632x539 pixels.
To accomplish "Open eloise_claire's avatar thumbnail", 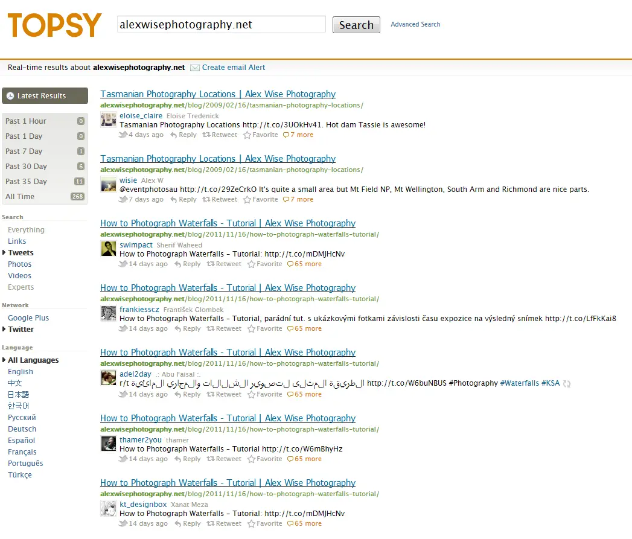I will [109, 120].
